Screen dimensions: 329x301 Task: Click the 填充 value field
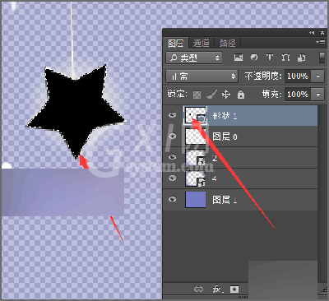[x=298, y=95]
